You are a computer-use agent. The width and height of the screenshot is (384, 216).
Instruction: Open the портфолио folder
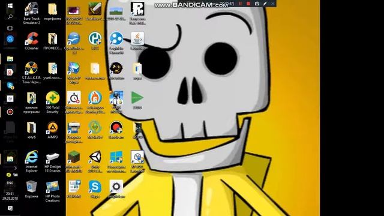pyautogui.click(x=52, y=11)
